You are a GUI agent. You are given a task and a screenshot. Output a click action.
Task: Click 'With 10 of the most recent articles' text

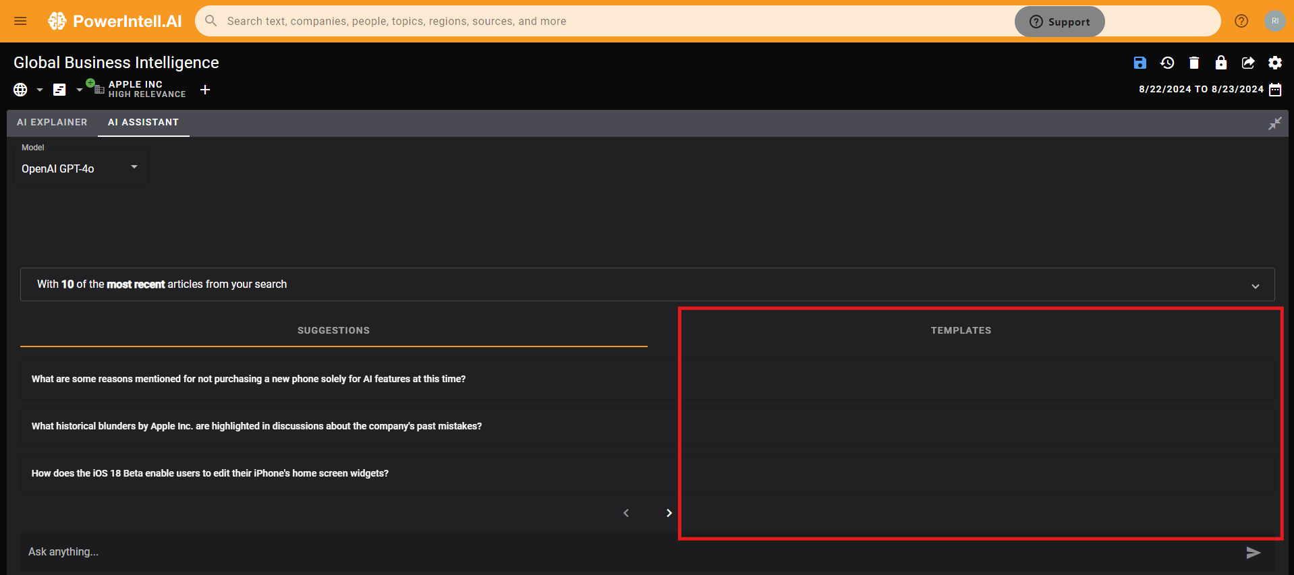(x=162, y=284)
